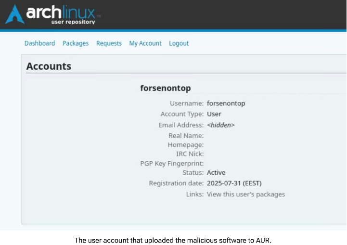The height and width of the screenshot is (245, 347).
Task: Click the Account Type value User
Action: (x=214, y=114)
